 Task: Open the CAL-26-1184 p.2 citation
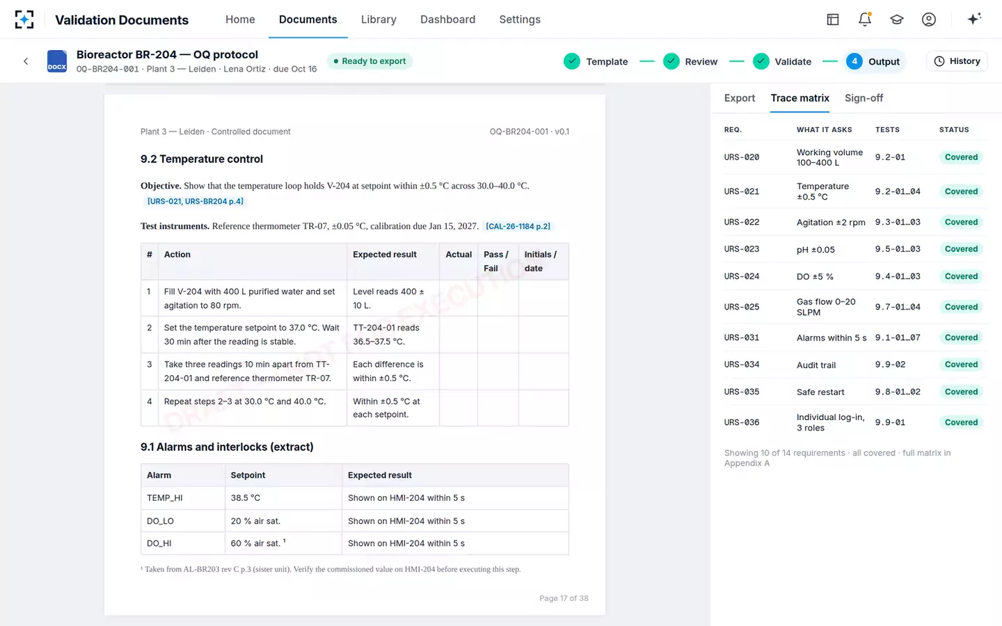pos(518,226)
